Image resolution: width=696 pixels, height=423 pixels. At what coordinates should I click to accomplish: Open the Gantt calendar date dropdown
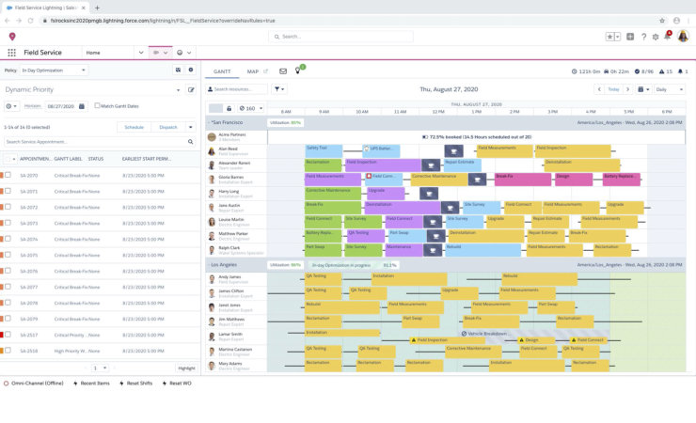coord(643,89)
